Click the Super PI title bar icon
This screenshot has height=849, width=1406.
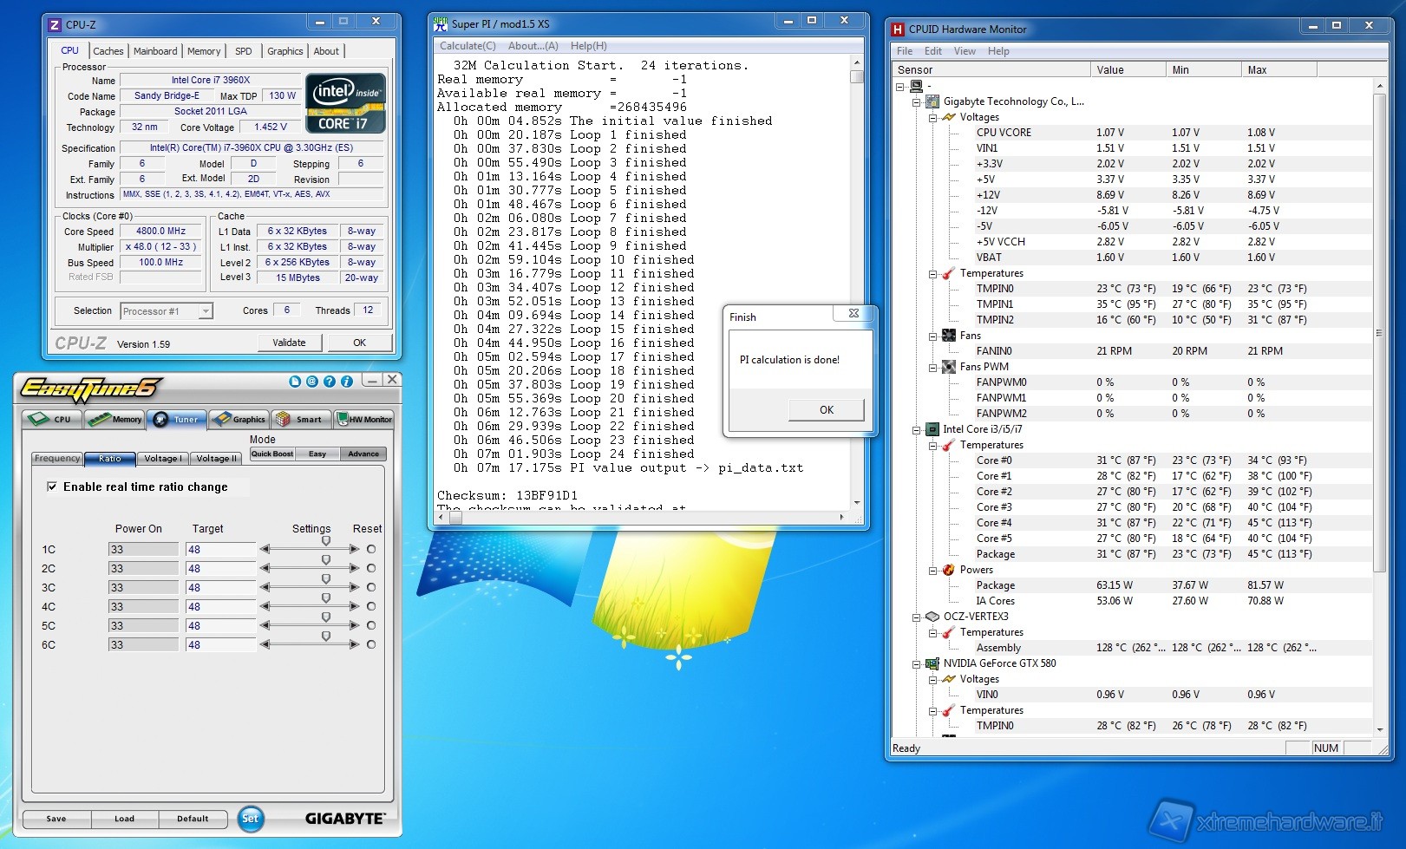[x=441, y=24]
